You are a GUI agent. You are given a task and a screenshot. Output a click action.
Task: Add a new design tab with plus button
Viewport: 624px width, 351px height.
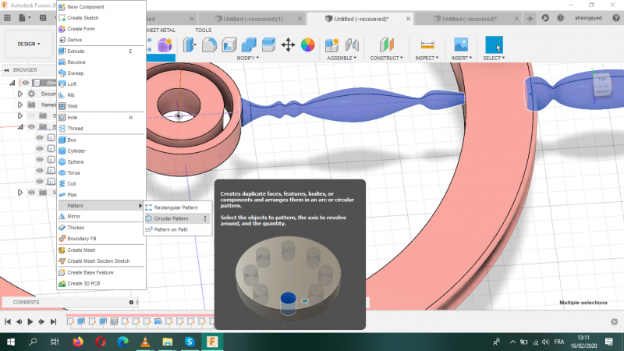click(530, 17)
